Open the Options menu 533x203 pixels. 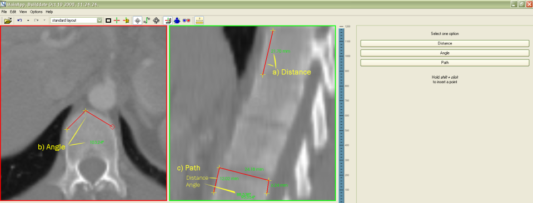(x=36, y=12)
